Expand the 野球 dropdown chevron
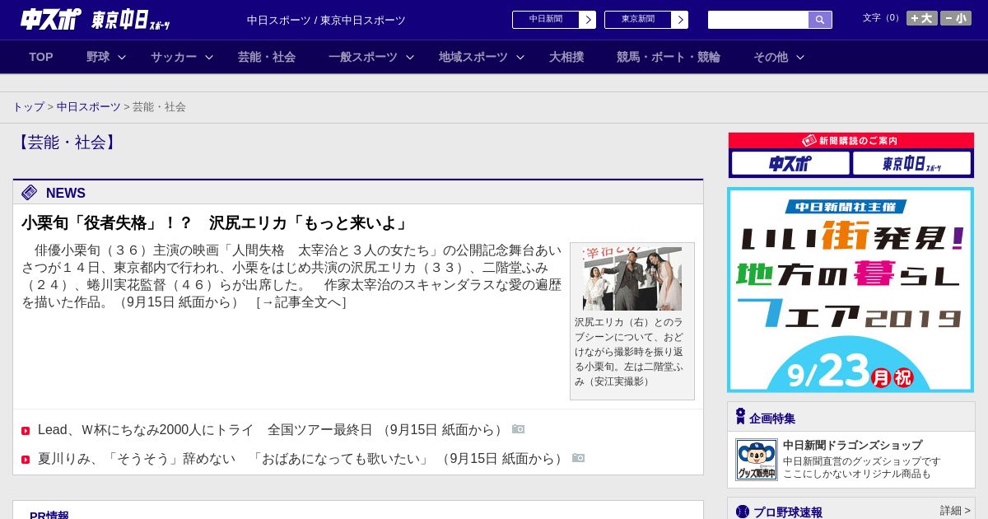This screenshot has width=988, height=519. click(x=122, y=57)
